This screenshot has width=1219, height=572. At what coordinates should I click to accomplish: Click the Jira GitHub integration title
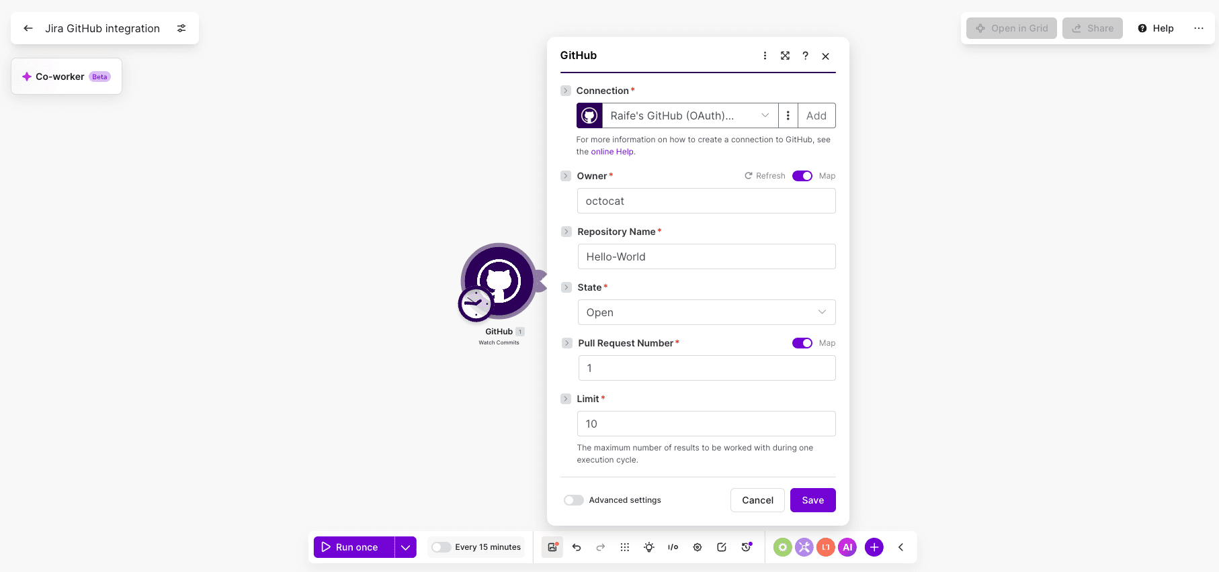(x=103, y=28)
